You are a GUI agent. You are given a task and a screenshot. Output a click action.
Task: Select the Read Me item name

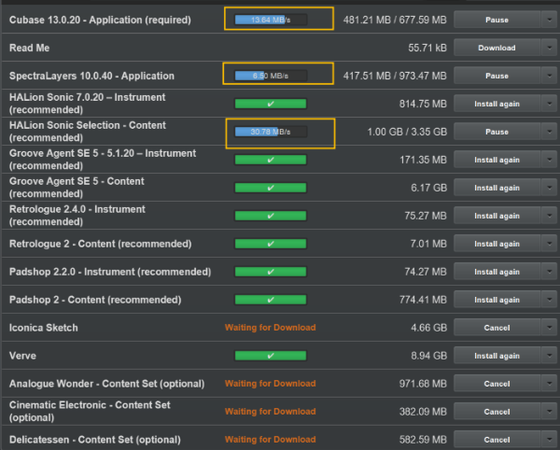(29, 48)
